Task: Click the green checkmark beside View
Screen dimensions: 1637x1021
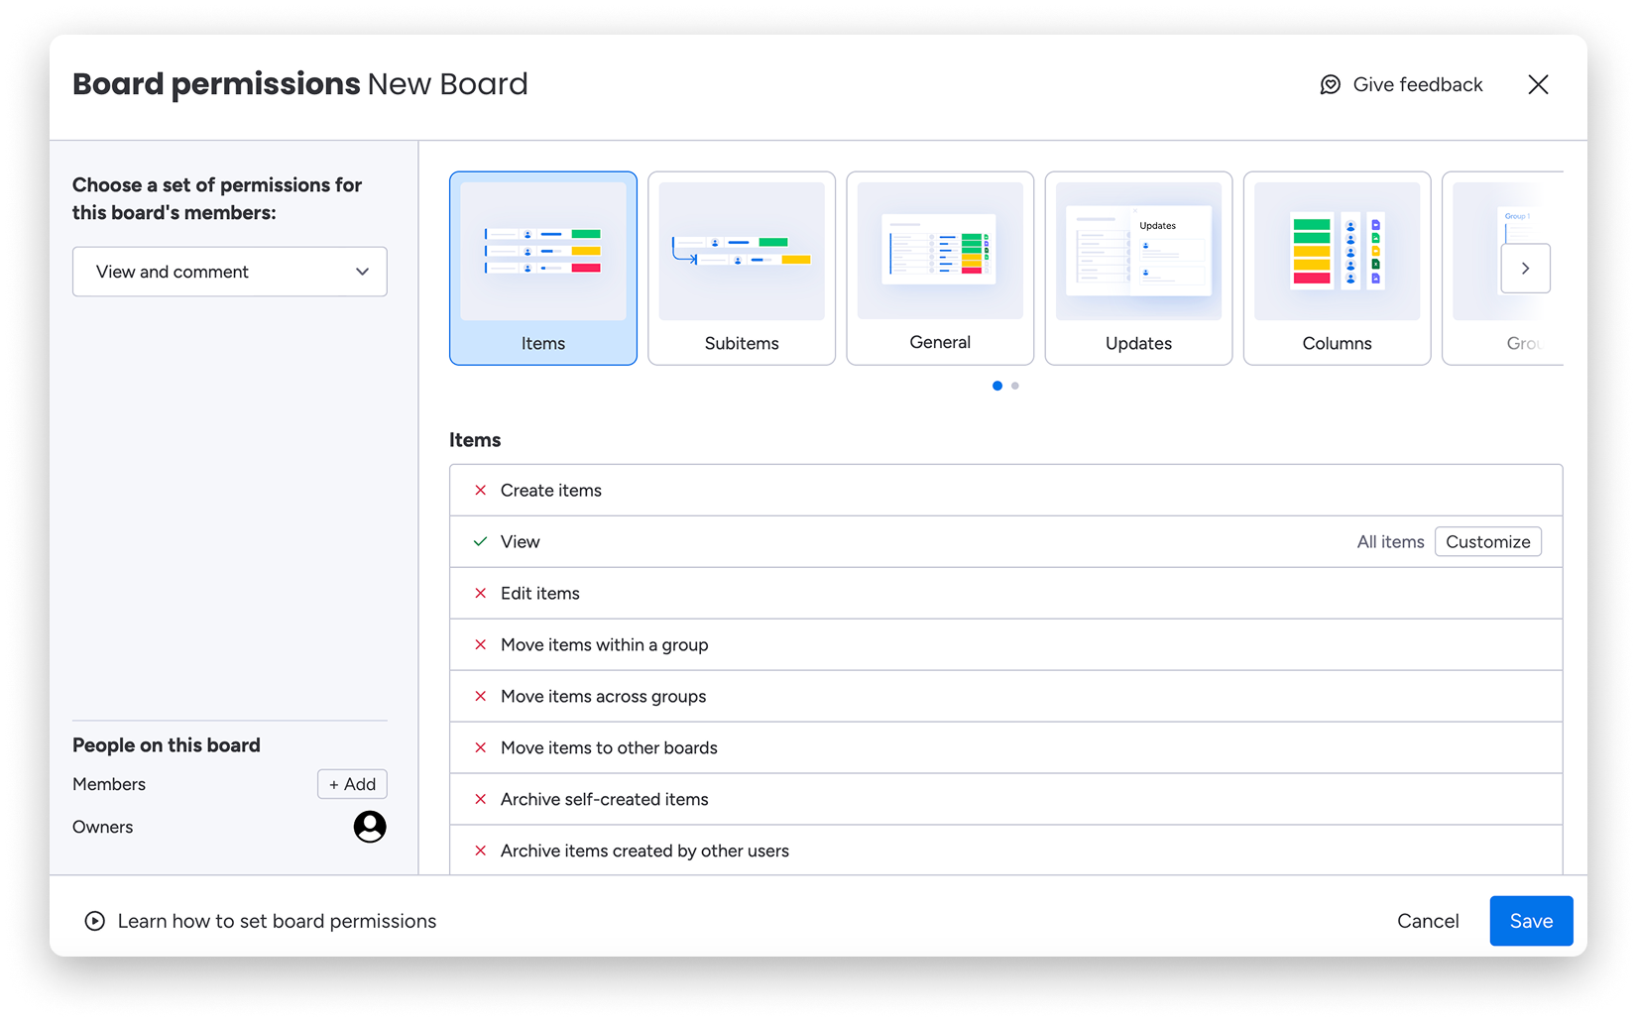Action: (x=481, y=542)
